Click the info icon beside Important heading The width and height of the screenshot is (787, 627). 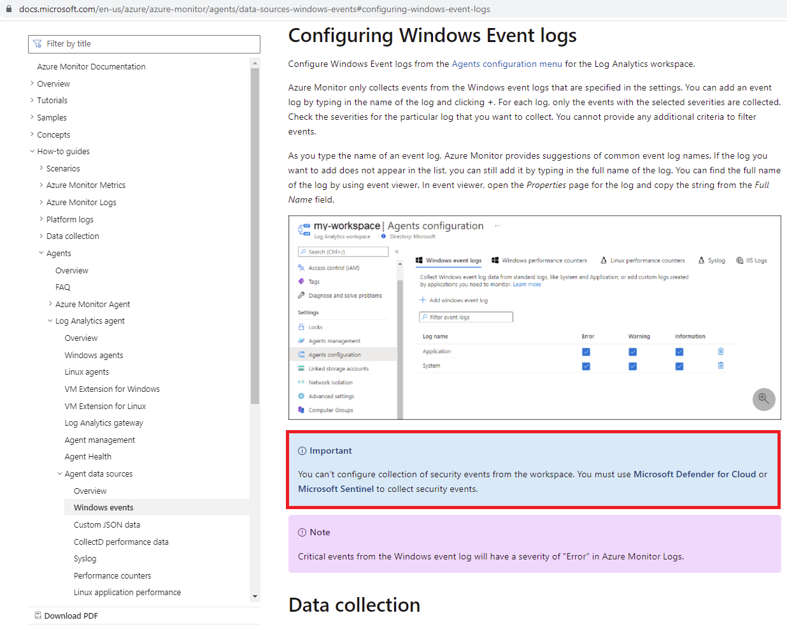pyautogui.click(x=302, y=450)
